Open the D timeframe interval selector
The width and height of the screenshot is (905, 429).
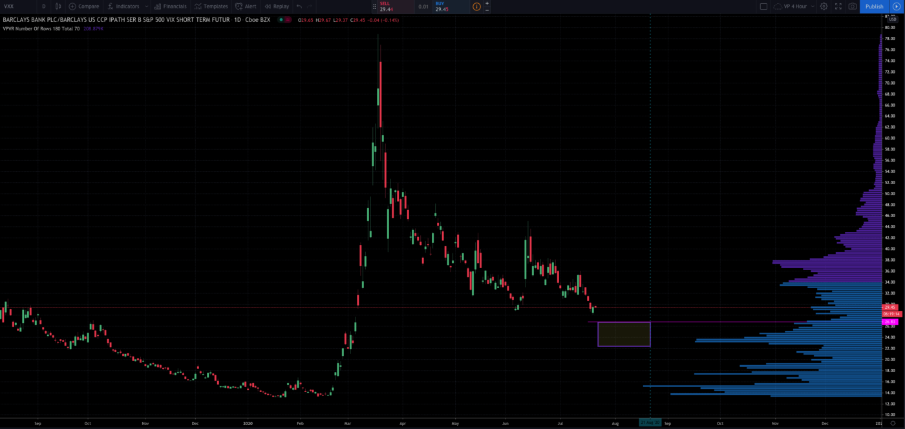[44, 6]
